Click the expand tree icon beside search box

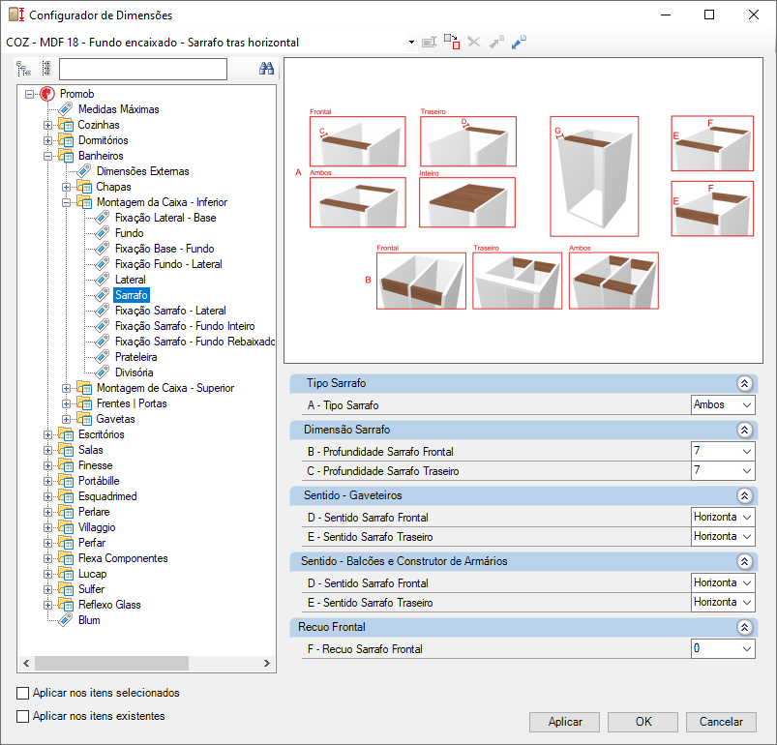[x=23, y=69]
